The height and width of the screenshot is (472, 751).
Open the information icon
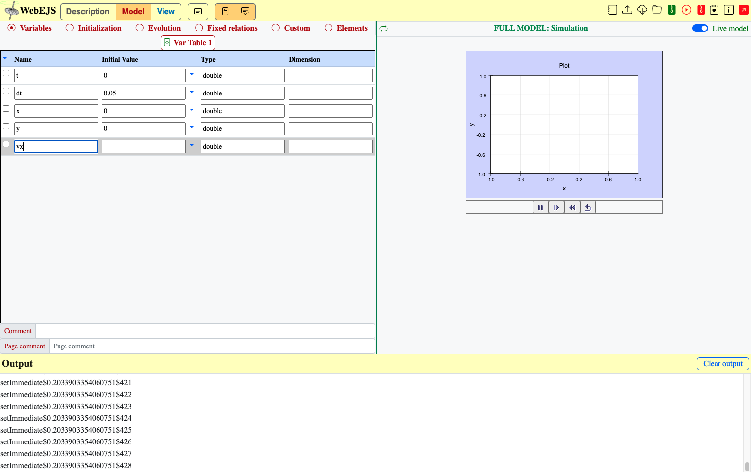click(x=729, y=10)
